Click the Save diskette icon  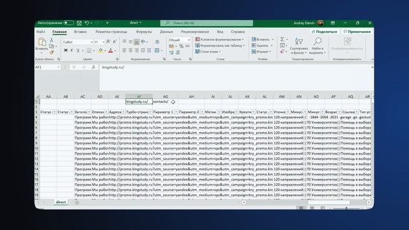point(79,23)
